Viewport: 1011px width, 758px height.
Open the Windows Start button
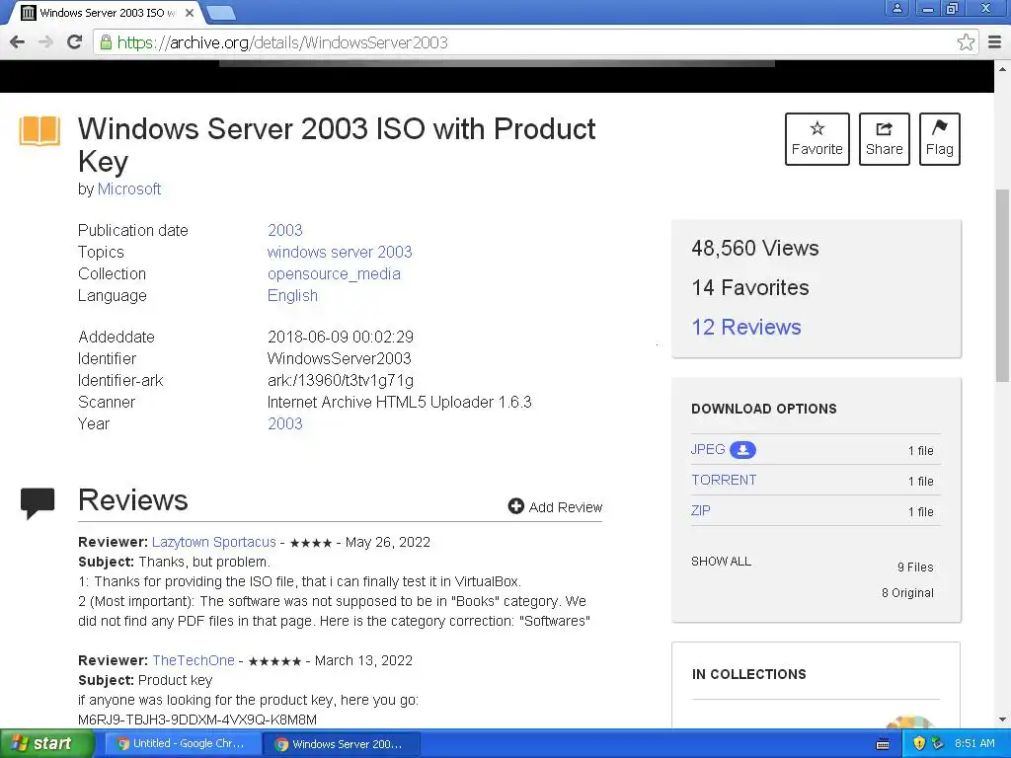[45, 744]
